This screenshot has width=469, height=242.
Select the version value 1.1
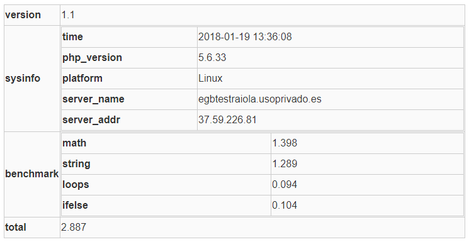68,15
